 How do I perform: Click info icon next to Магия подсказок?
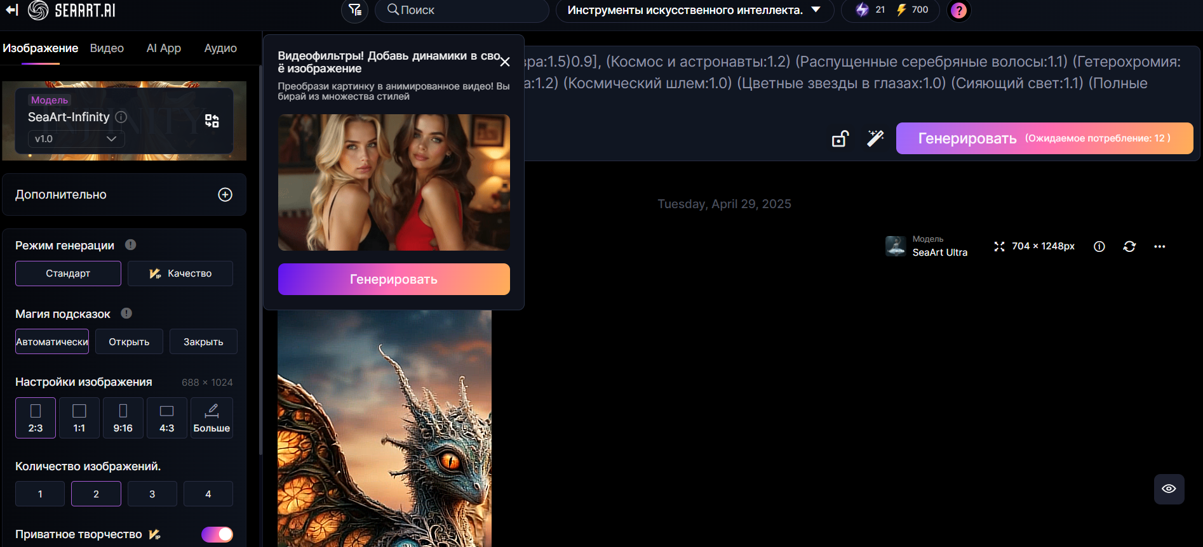click(x=126, y=313)
